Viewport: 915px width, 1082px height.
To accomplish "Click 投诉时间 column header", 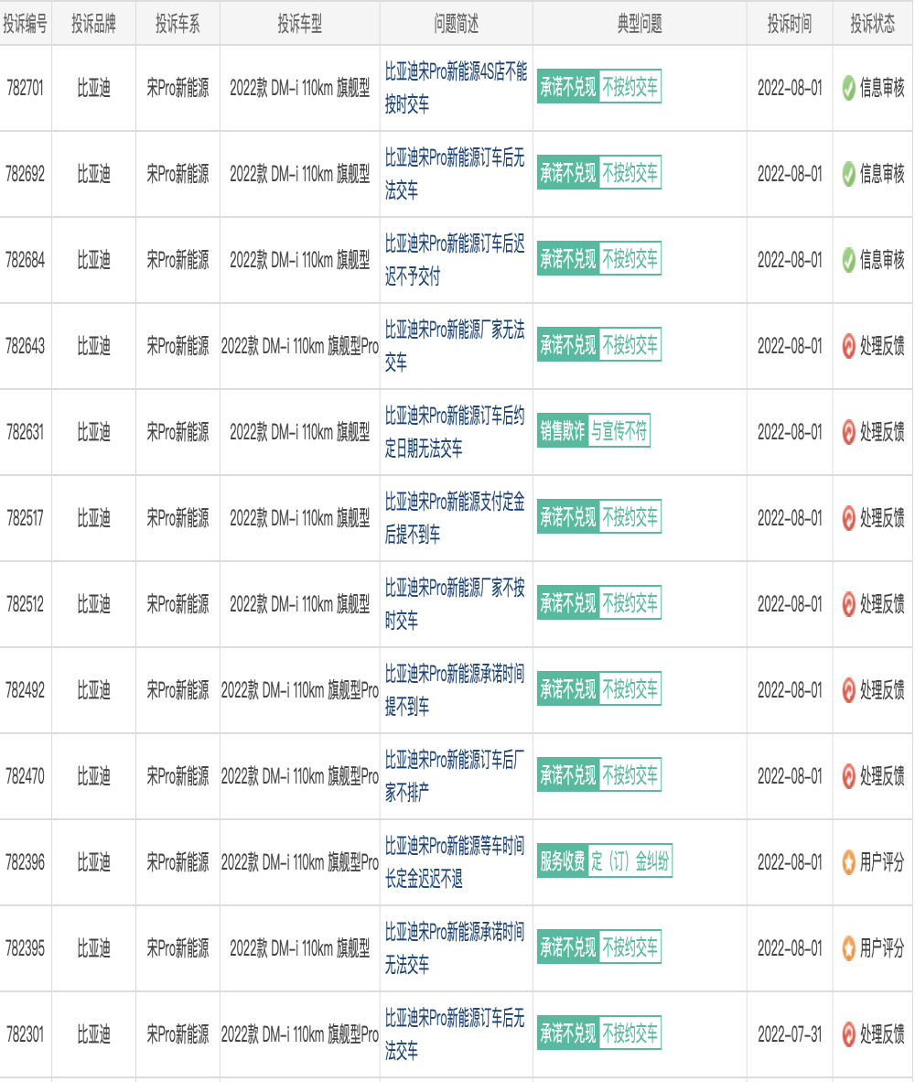I will tap(790, 24).
